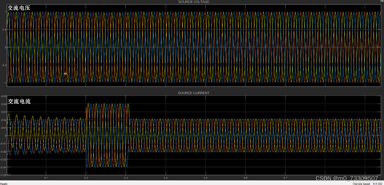Click the Sample based status field
This screenshot has width=384, height=185.
coord(362,184)
